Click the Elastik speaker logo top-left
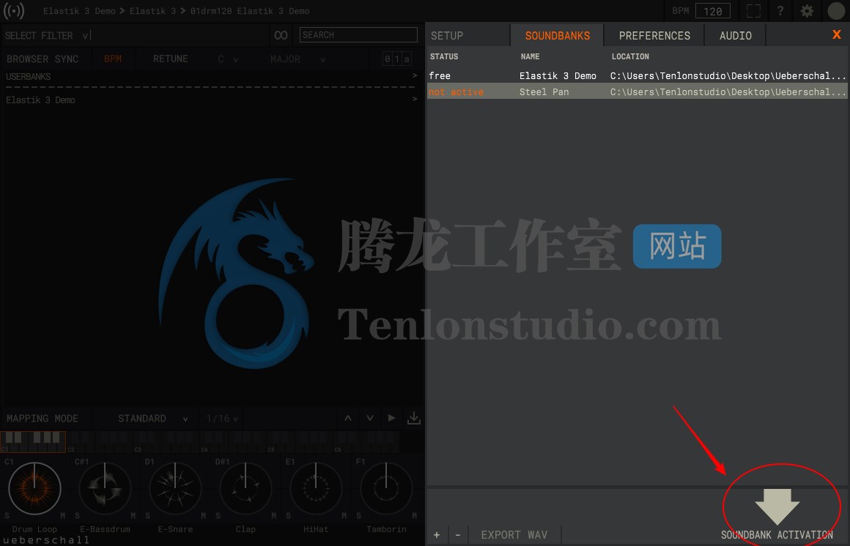This screenshot has height=546, width=850. (x=13, y=11)
